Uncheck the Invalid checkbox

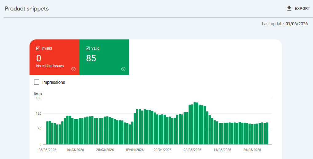[38, 48]
